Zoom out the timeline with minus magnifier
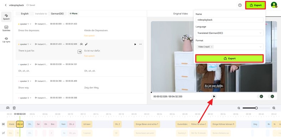 (239, 108)
